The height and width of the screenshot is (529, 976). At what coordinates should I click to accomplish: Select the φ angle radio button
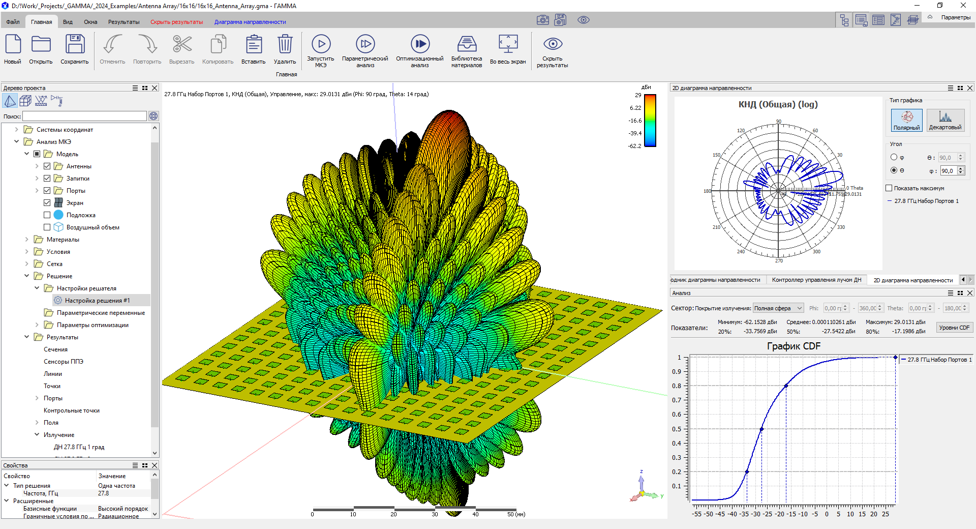(x=894, y=157)
